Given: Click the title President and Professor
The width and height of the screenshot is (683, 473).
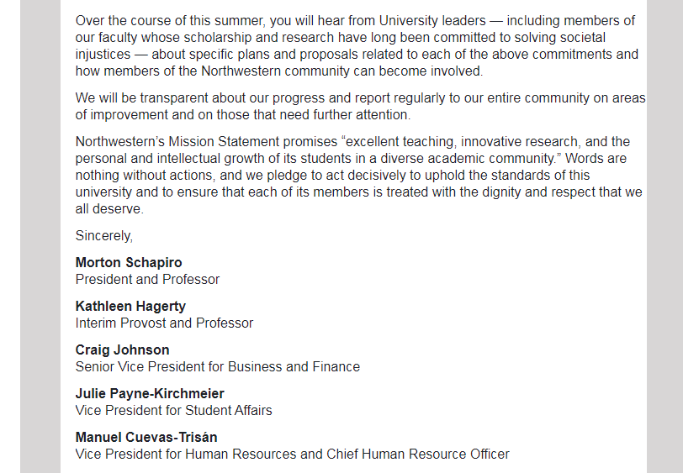Looking at the screenshot, I should click(x=147, y=279).
